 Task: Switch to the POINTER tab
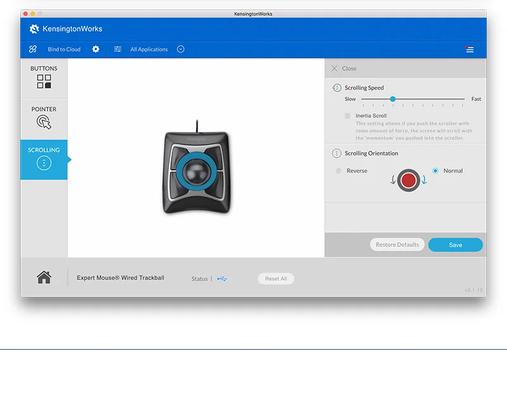coord(44,118)
